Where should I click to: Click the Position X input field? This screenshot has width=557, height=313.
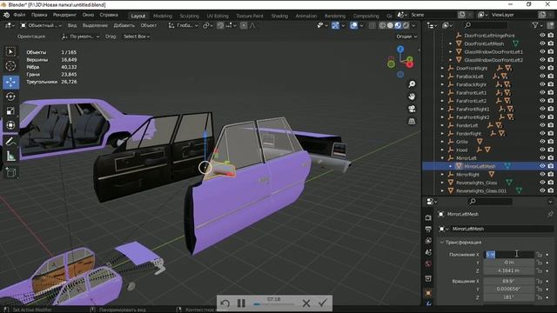(x=508, y=255)
